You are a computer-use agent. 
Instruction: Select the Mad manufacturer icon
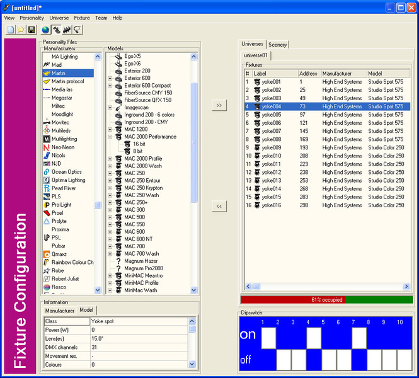tap(47, 65)
